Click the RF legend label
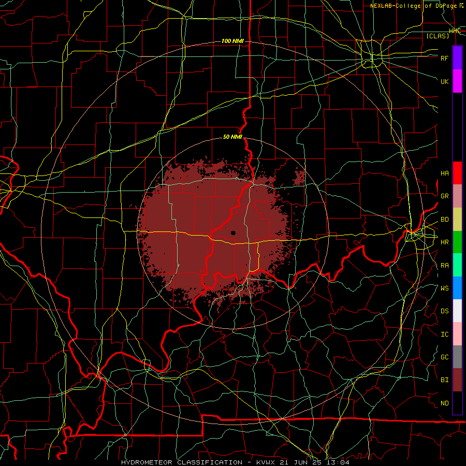 point(444,58)
